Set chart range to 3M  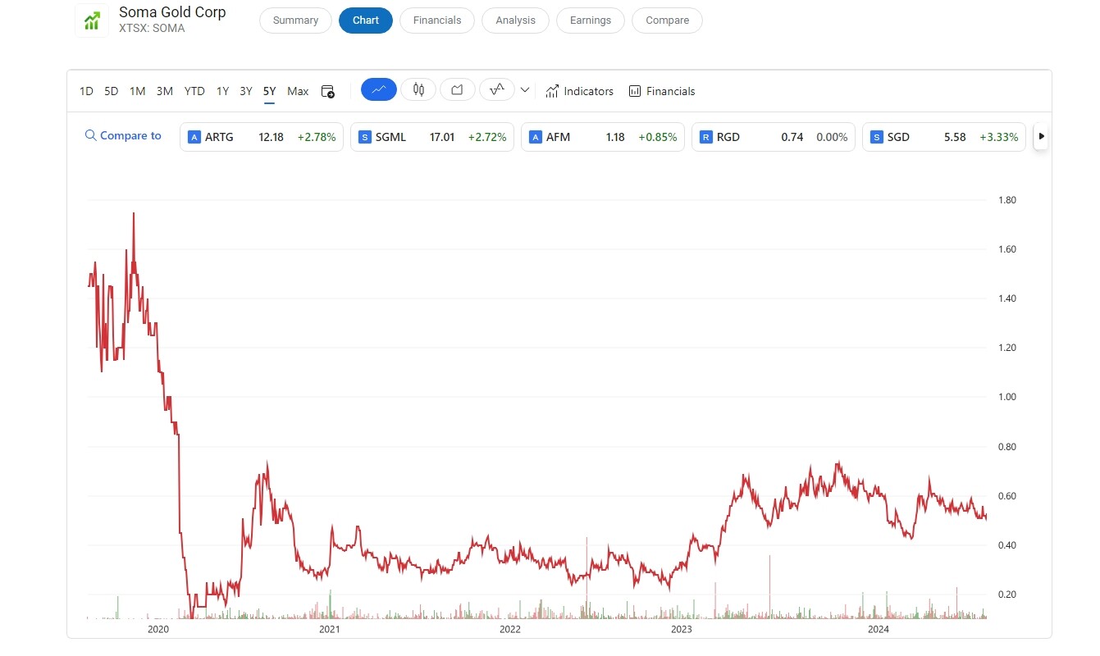click(165, 91)
